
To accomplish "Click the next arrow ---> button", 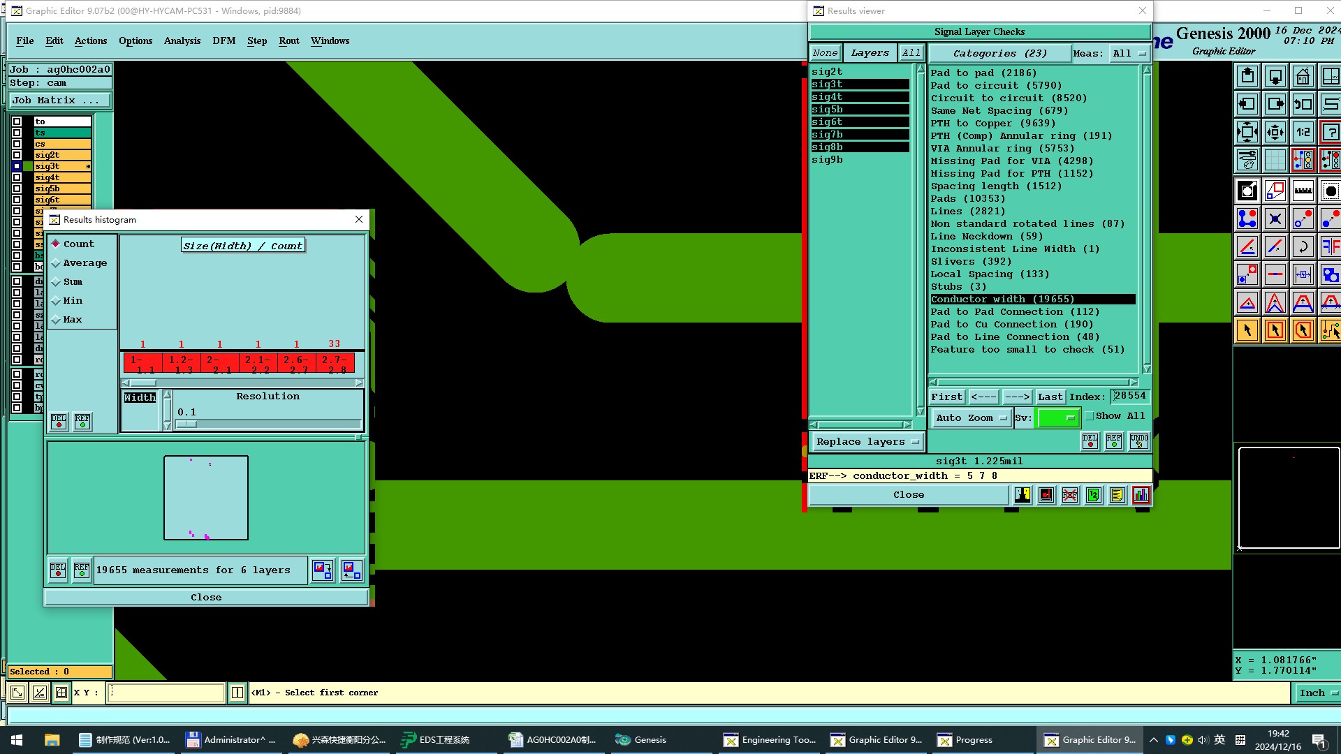I will [x=1017, y=397].
